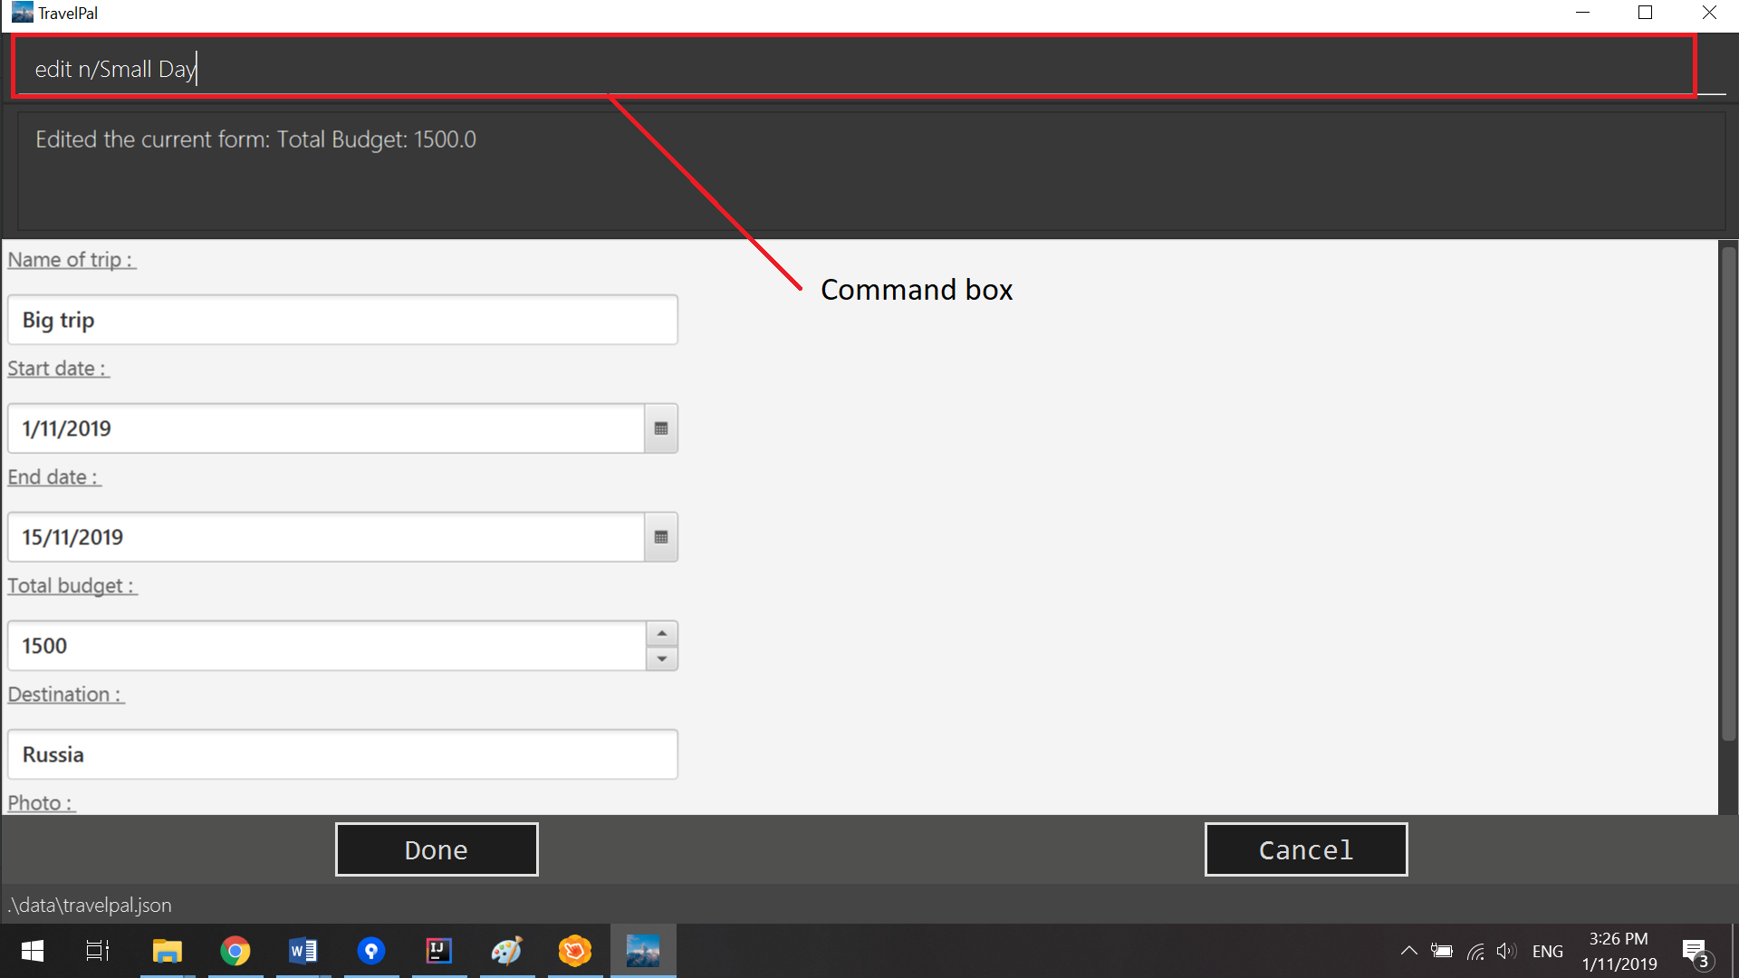Click the battery status tray icon
Image resolution: width=1739 pixels, height=978 pixels.
1442,951
